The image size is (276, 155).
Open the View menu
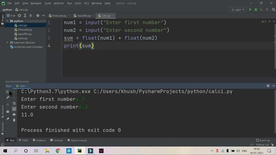click(25, 3)
